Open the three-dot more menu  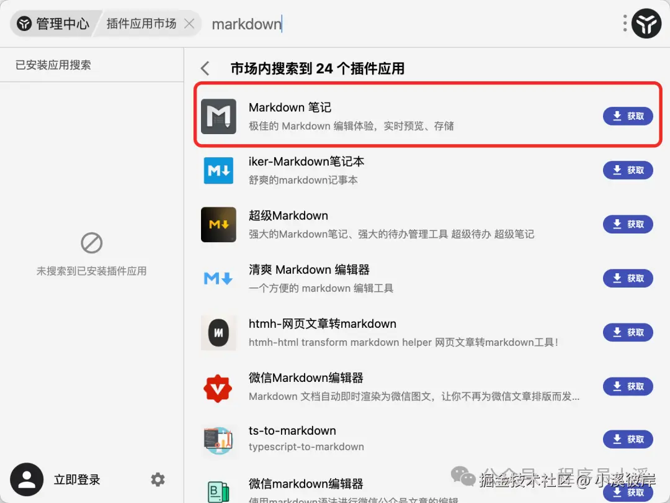tap(625, 24)
